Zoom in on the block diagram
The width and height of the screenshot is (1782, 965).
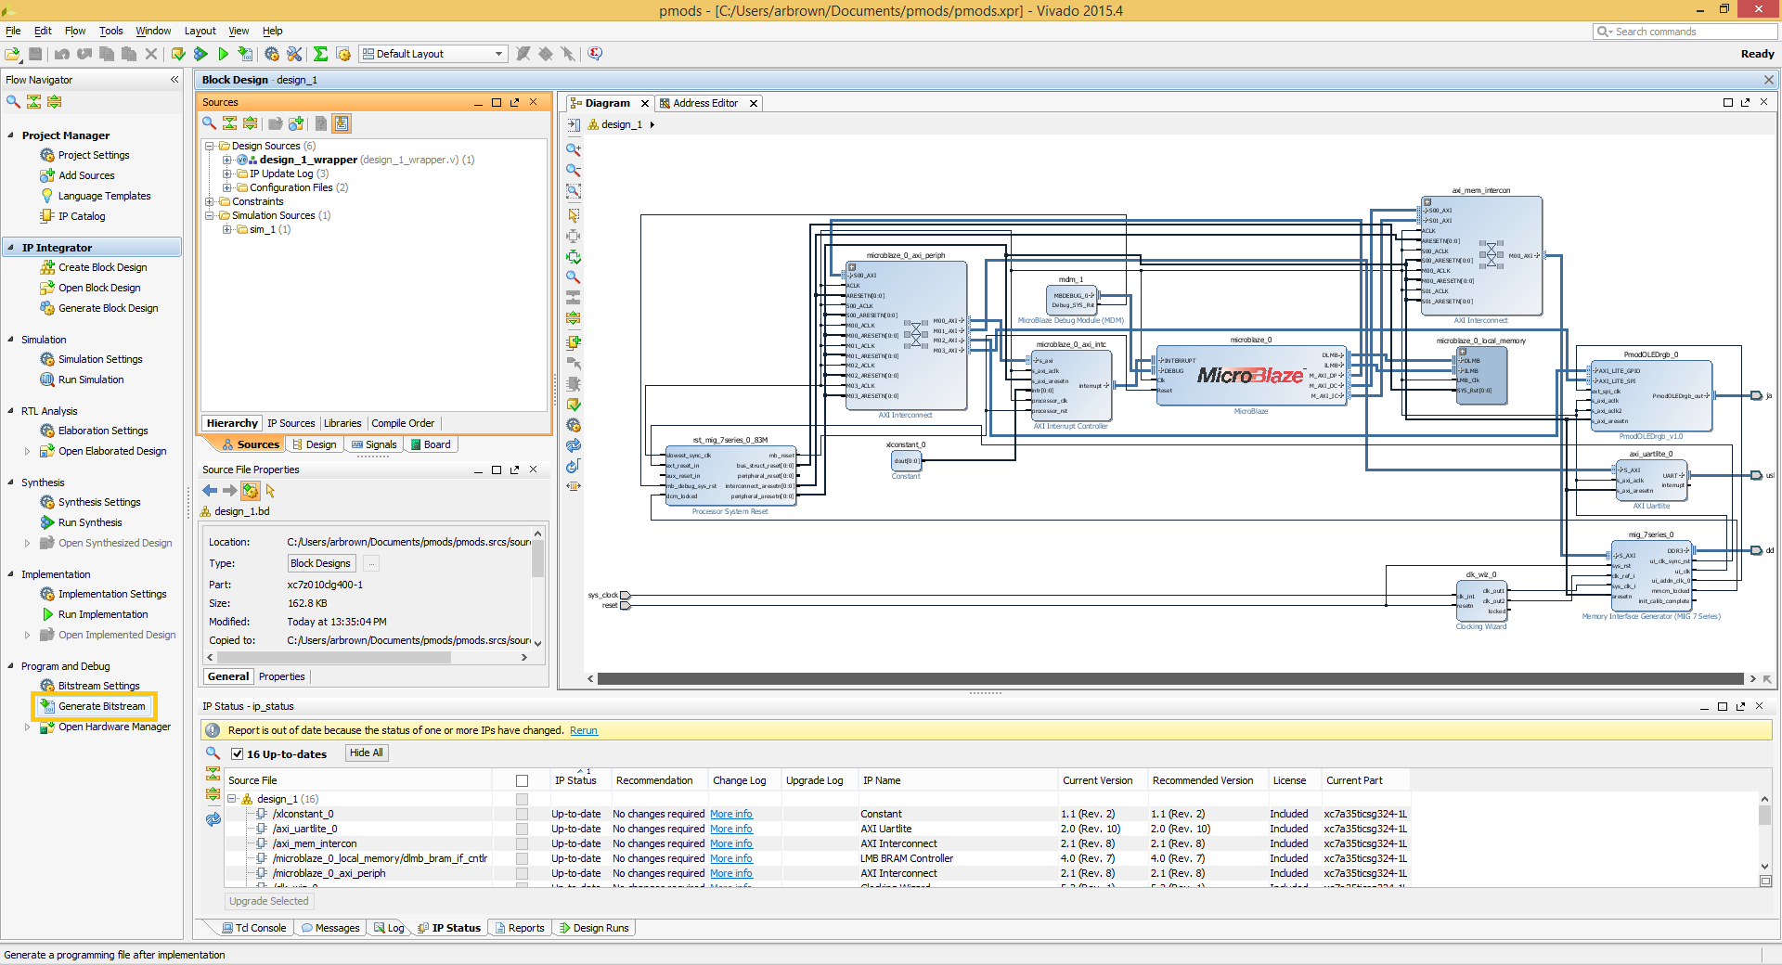[574, 149]
